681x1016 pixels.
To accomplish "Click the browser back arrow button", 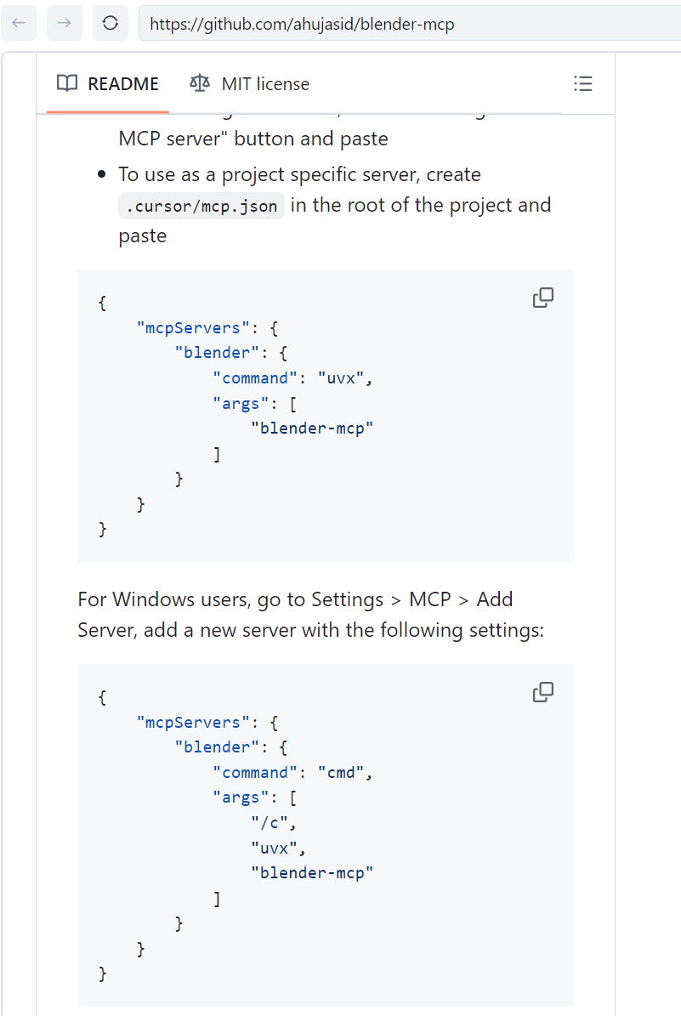I will (20, 23).
